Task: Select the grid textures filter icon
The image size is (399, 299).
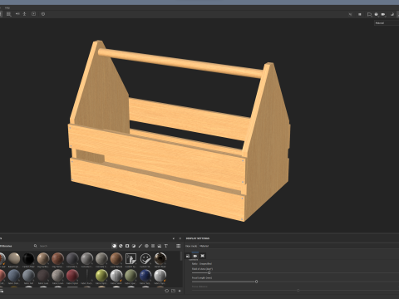Action: 153,246
